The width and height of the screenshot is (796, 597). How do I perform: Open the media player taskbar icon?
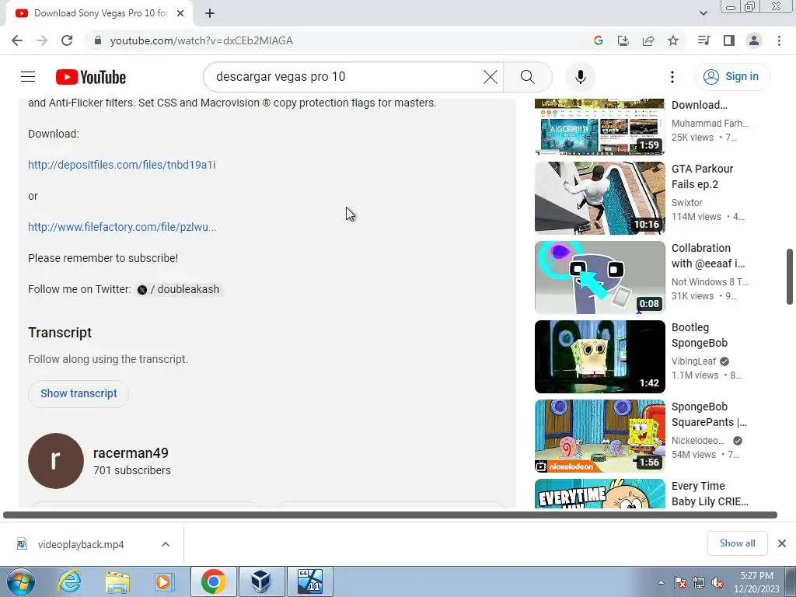[x=163, y=581]
